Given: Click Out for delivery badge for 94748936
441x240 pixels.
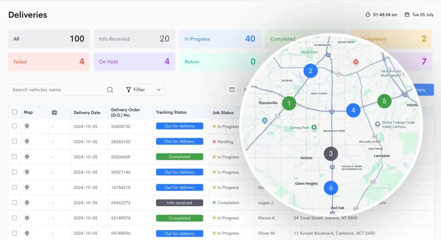Looking at the screenshot, I should (180, 233).
